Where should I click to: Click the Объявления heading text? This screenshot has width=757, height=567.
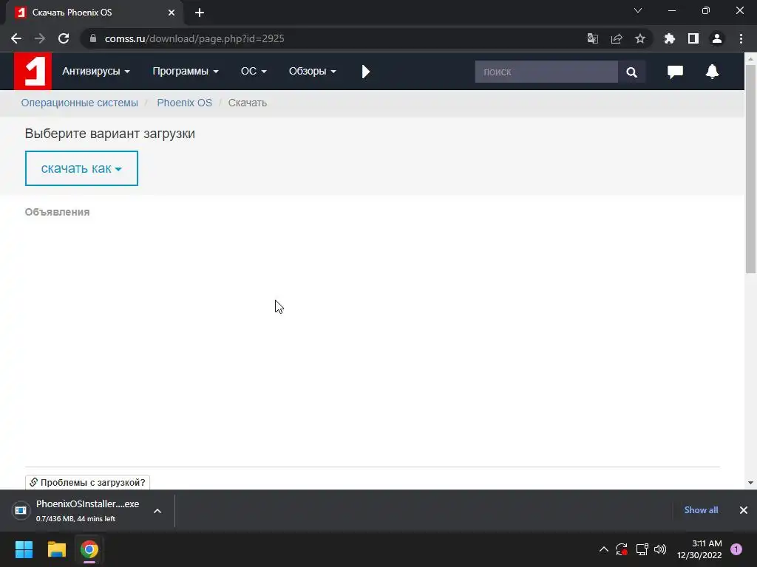[57, 212]
